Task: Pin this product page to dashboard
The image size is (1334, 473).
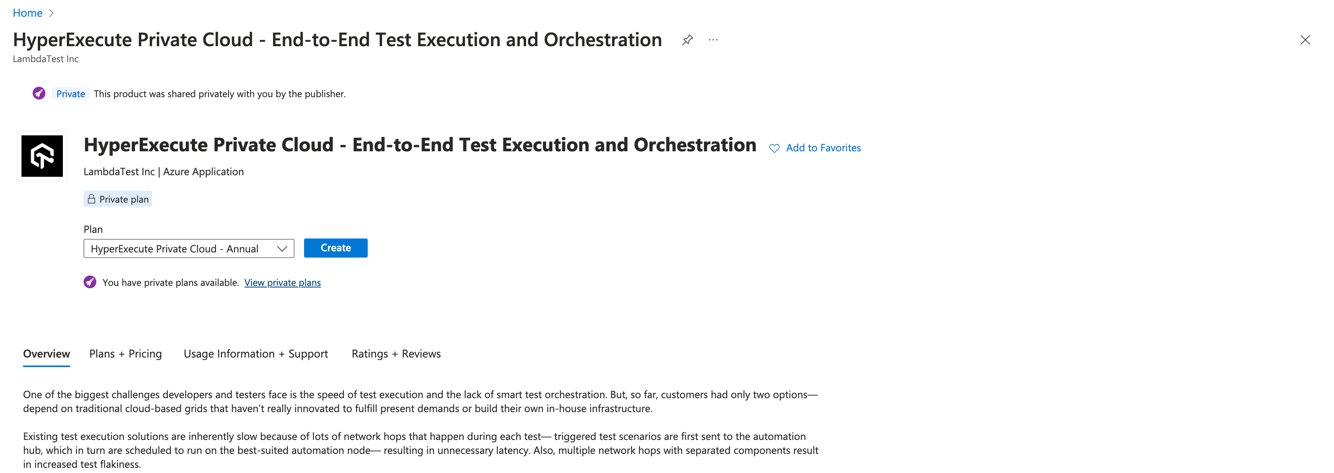Action: tap(687, 40)
